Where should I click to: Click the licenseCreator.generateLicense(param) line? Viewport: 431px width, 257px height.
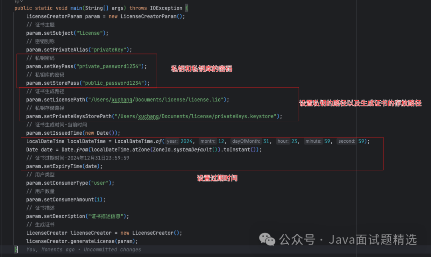82,241
